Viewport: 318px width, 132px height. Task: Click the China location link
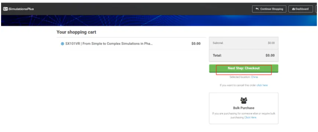coord(254,77)
